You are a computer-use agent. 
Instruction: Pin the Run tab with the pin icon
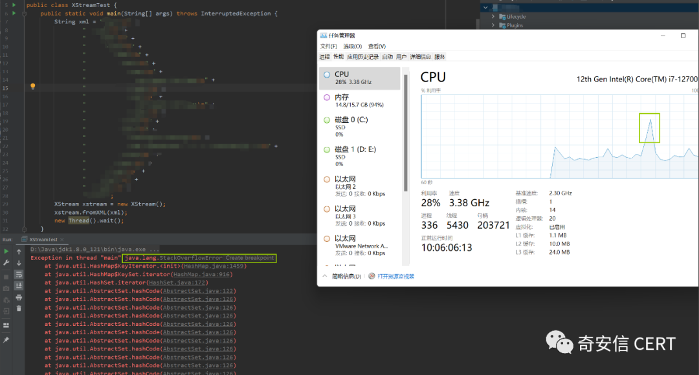point(6,340)
